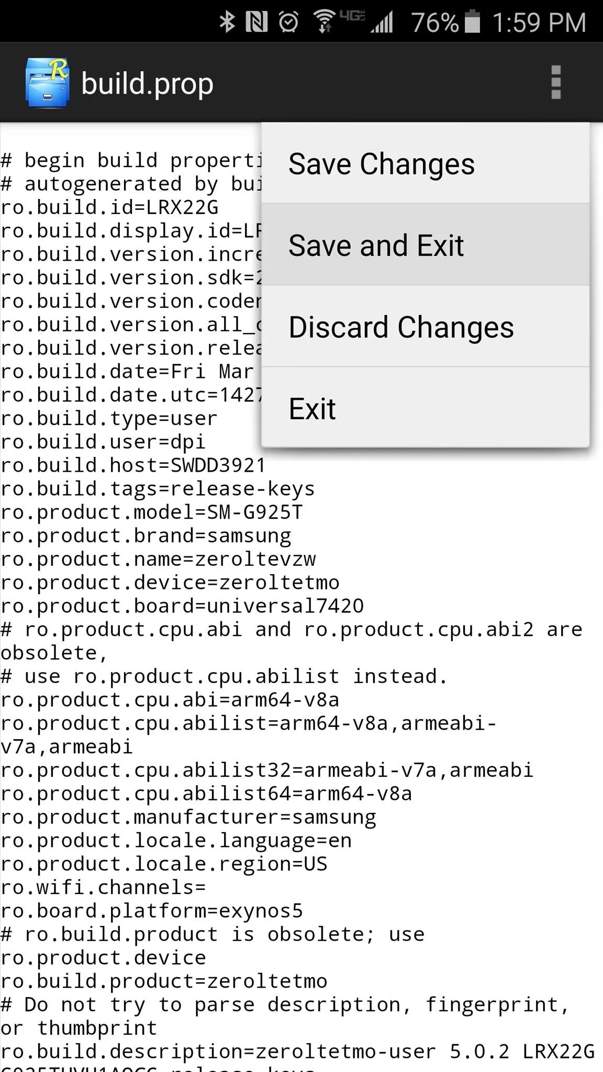Screen dimensions: 603x1072
Task: Tap the Bluetooth status icon
Action: pos(227,22)
